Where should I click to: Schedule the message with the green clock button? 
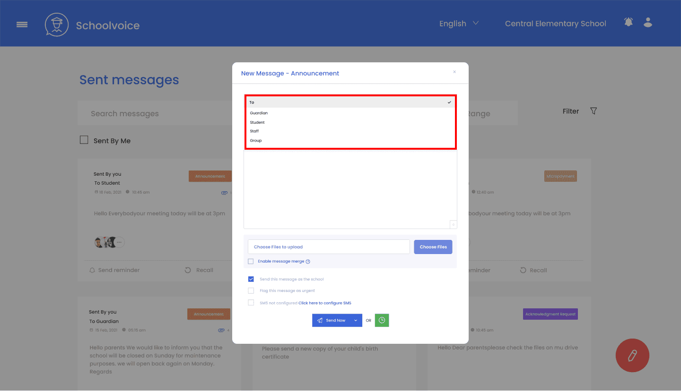click(382, 320)
